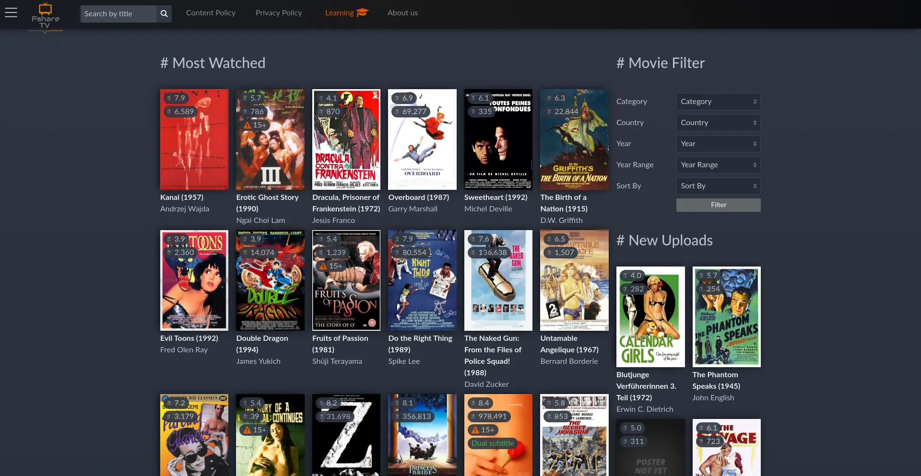Click the search magnifier icon
921x476 pixels.
[x=164, y=14]
